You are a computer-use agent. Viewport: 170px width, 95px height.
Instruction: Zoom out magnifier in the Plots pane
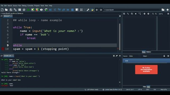[153, 14]
